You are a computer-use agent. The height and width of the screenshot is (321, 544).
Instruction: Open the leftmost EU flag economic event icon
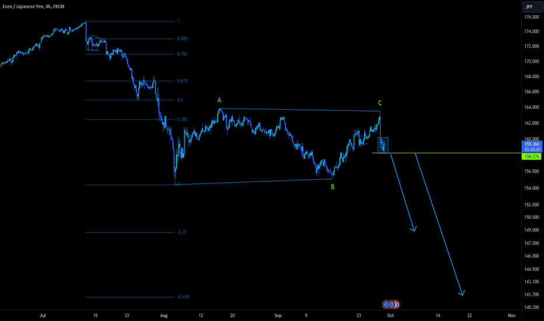(x=386, y=305)
